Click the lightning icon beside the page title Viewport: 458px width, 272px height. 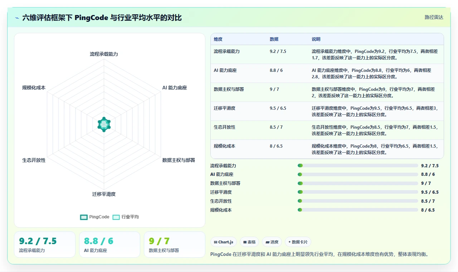point(17,18)
